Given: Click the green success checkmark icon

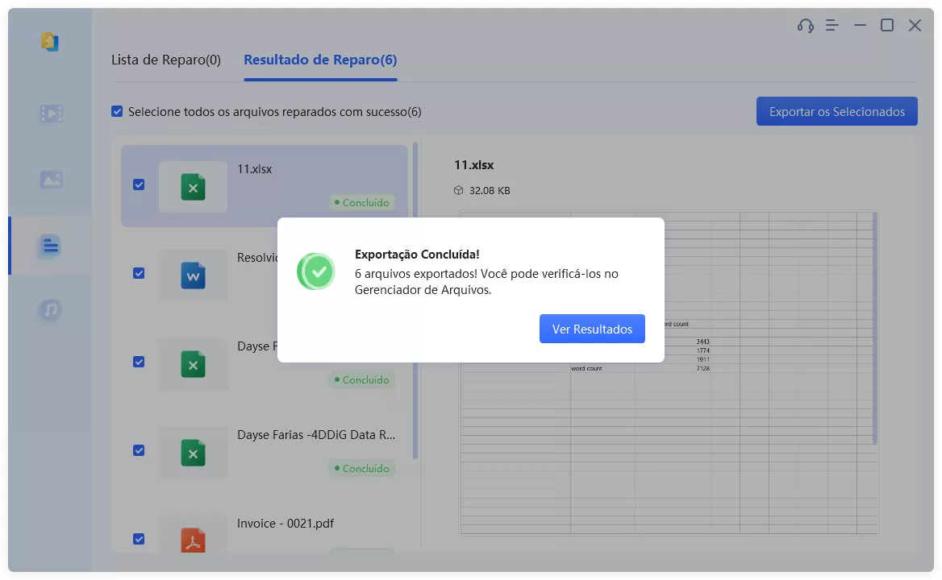Looking at the screenshot, I should tap(316, 271).
